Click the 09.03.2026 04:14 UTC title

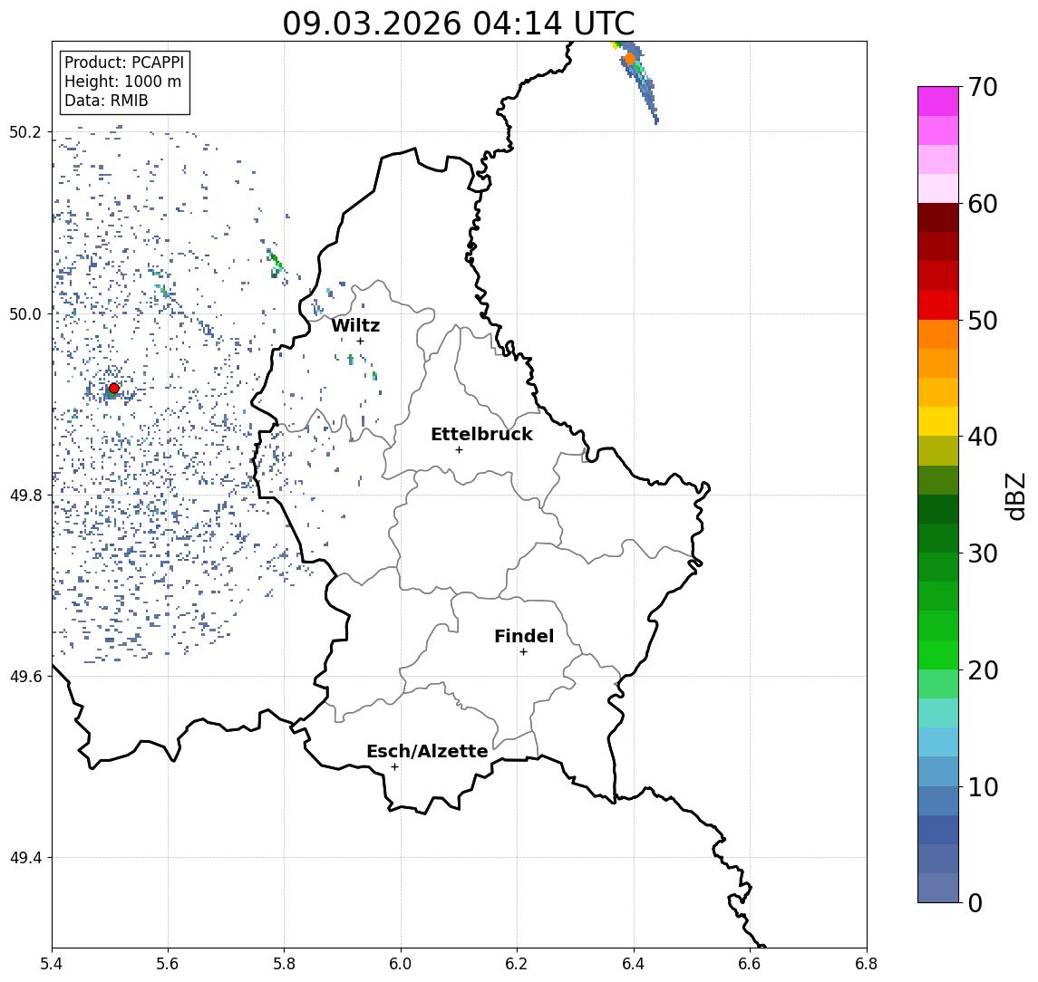pyautogui.click(x=459, y=24)
